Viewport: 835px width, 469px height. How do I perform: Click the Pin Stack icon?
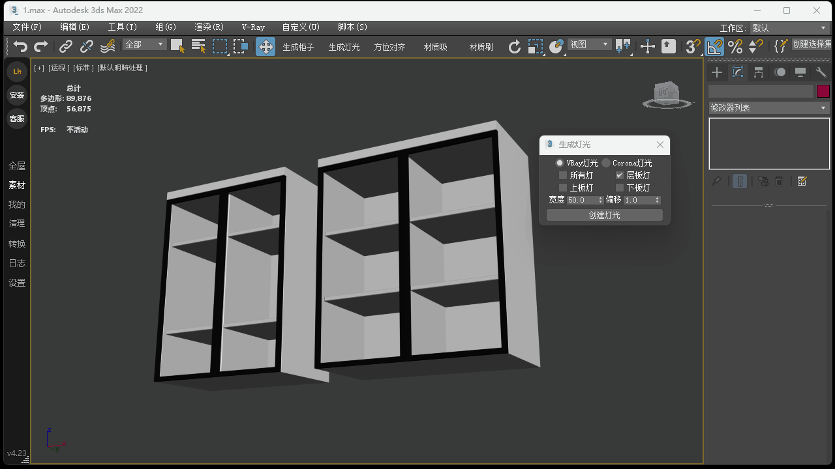(x=716, y=181)
